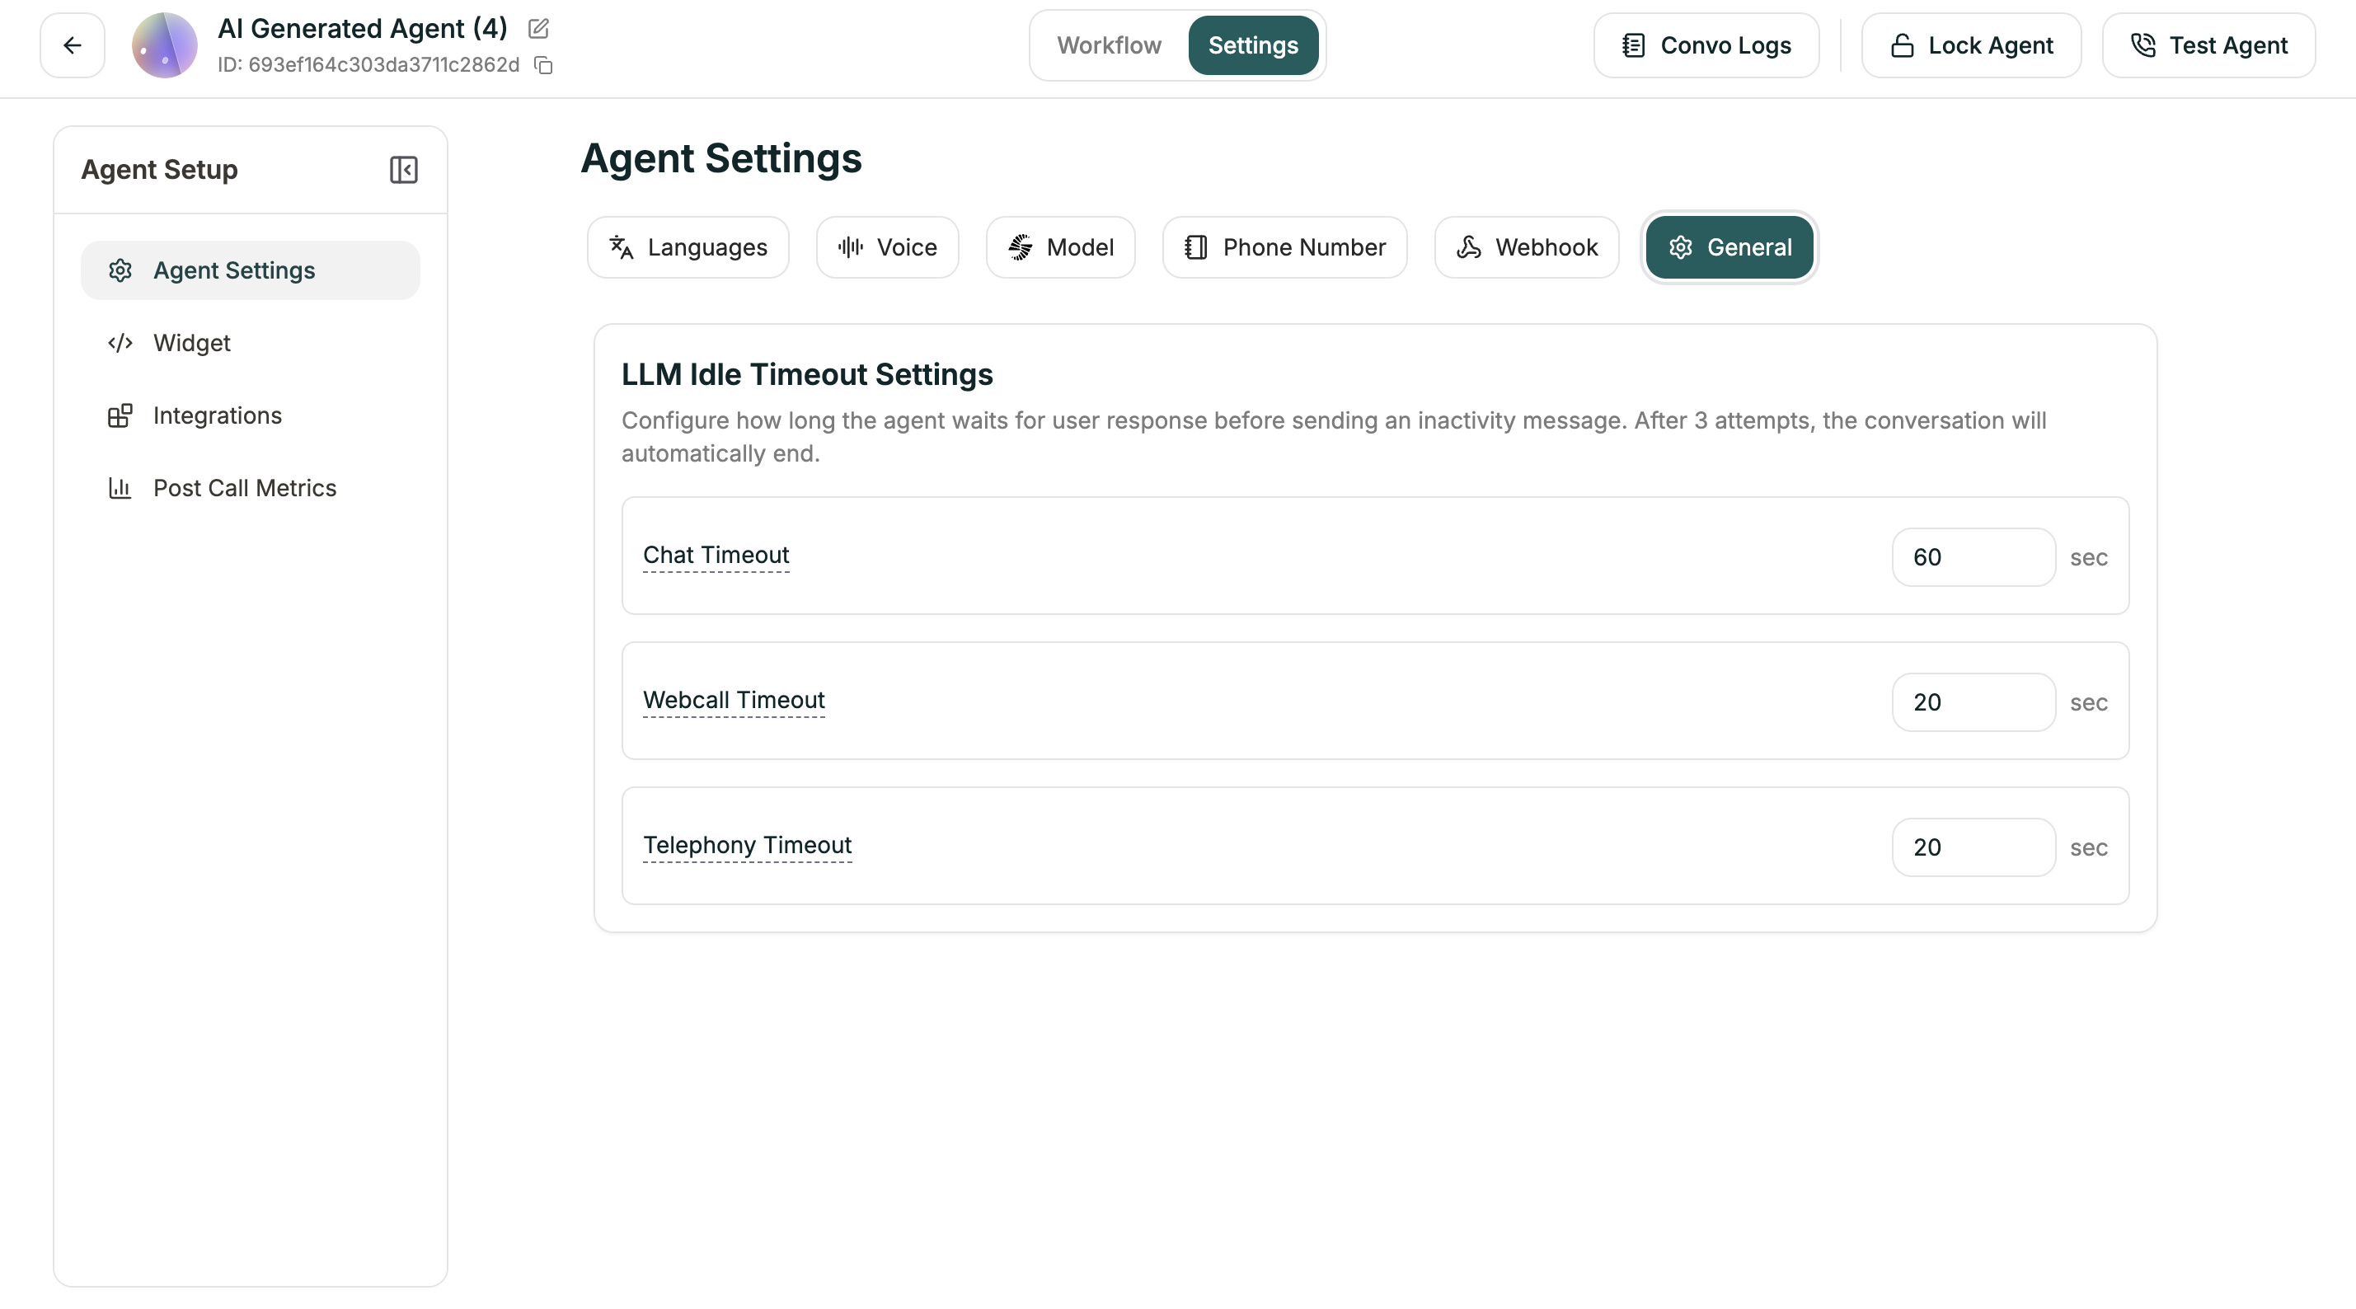Select the Settings toggle option

pos(1252,45)
